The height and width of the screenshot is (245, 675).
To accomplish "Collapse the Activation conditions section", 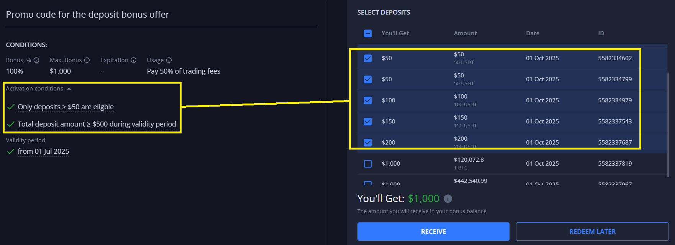I will pyautogui.click(x=69, y=89).
